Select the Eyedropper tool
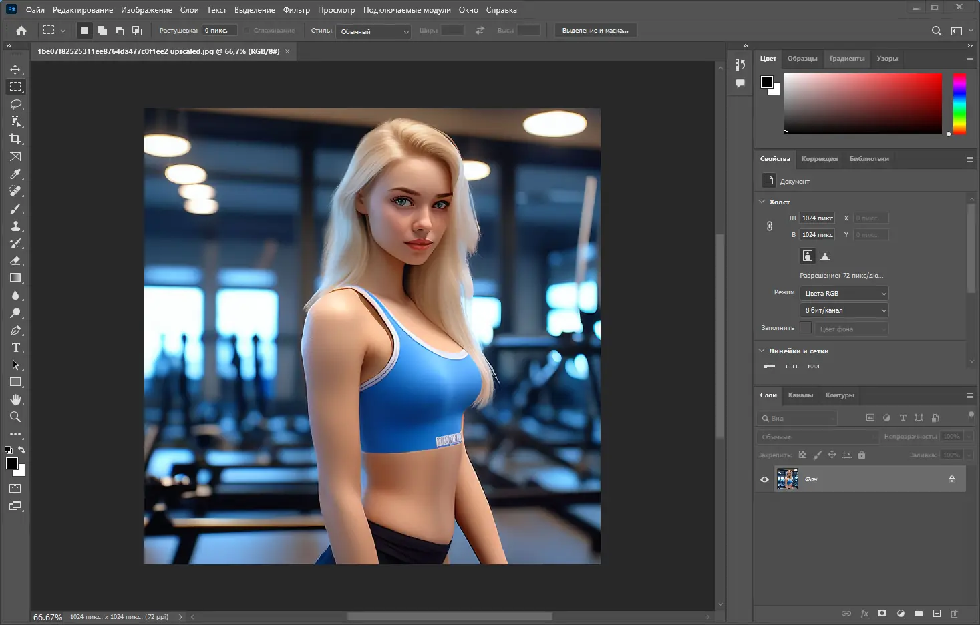 15,174
